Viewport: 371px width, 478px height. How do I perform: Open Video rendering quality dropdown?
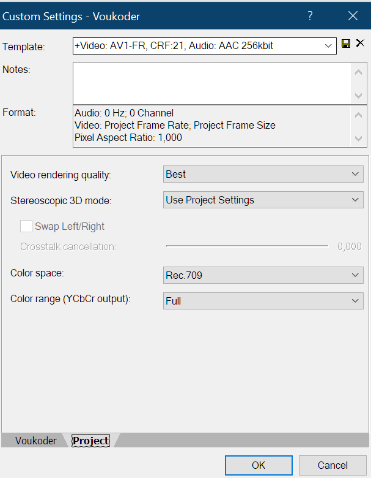click(x=263, y=174)
